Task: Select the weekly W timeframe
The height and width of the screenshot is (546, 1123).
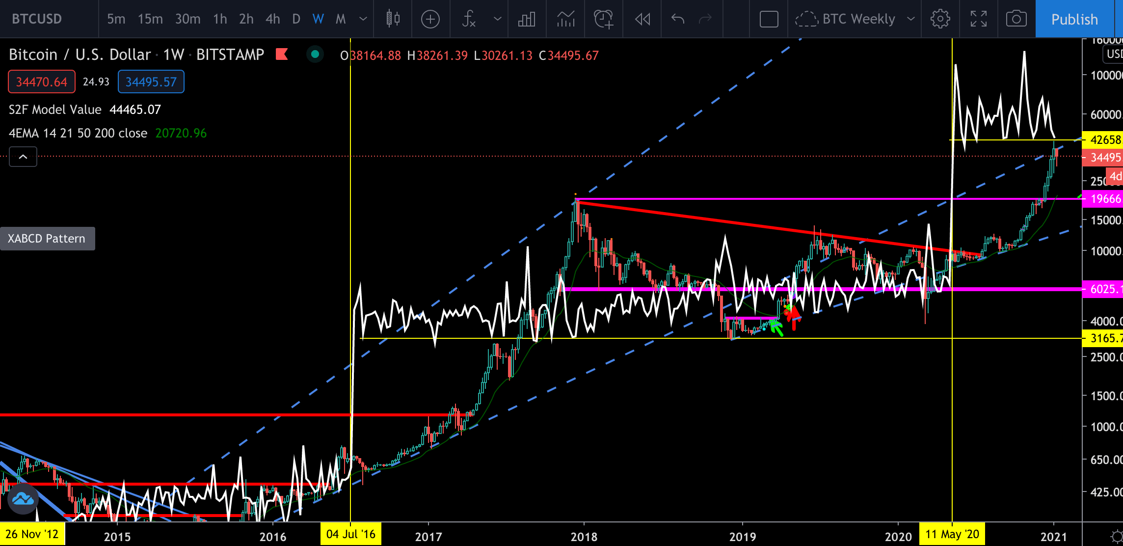Action: [318, 19]
